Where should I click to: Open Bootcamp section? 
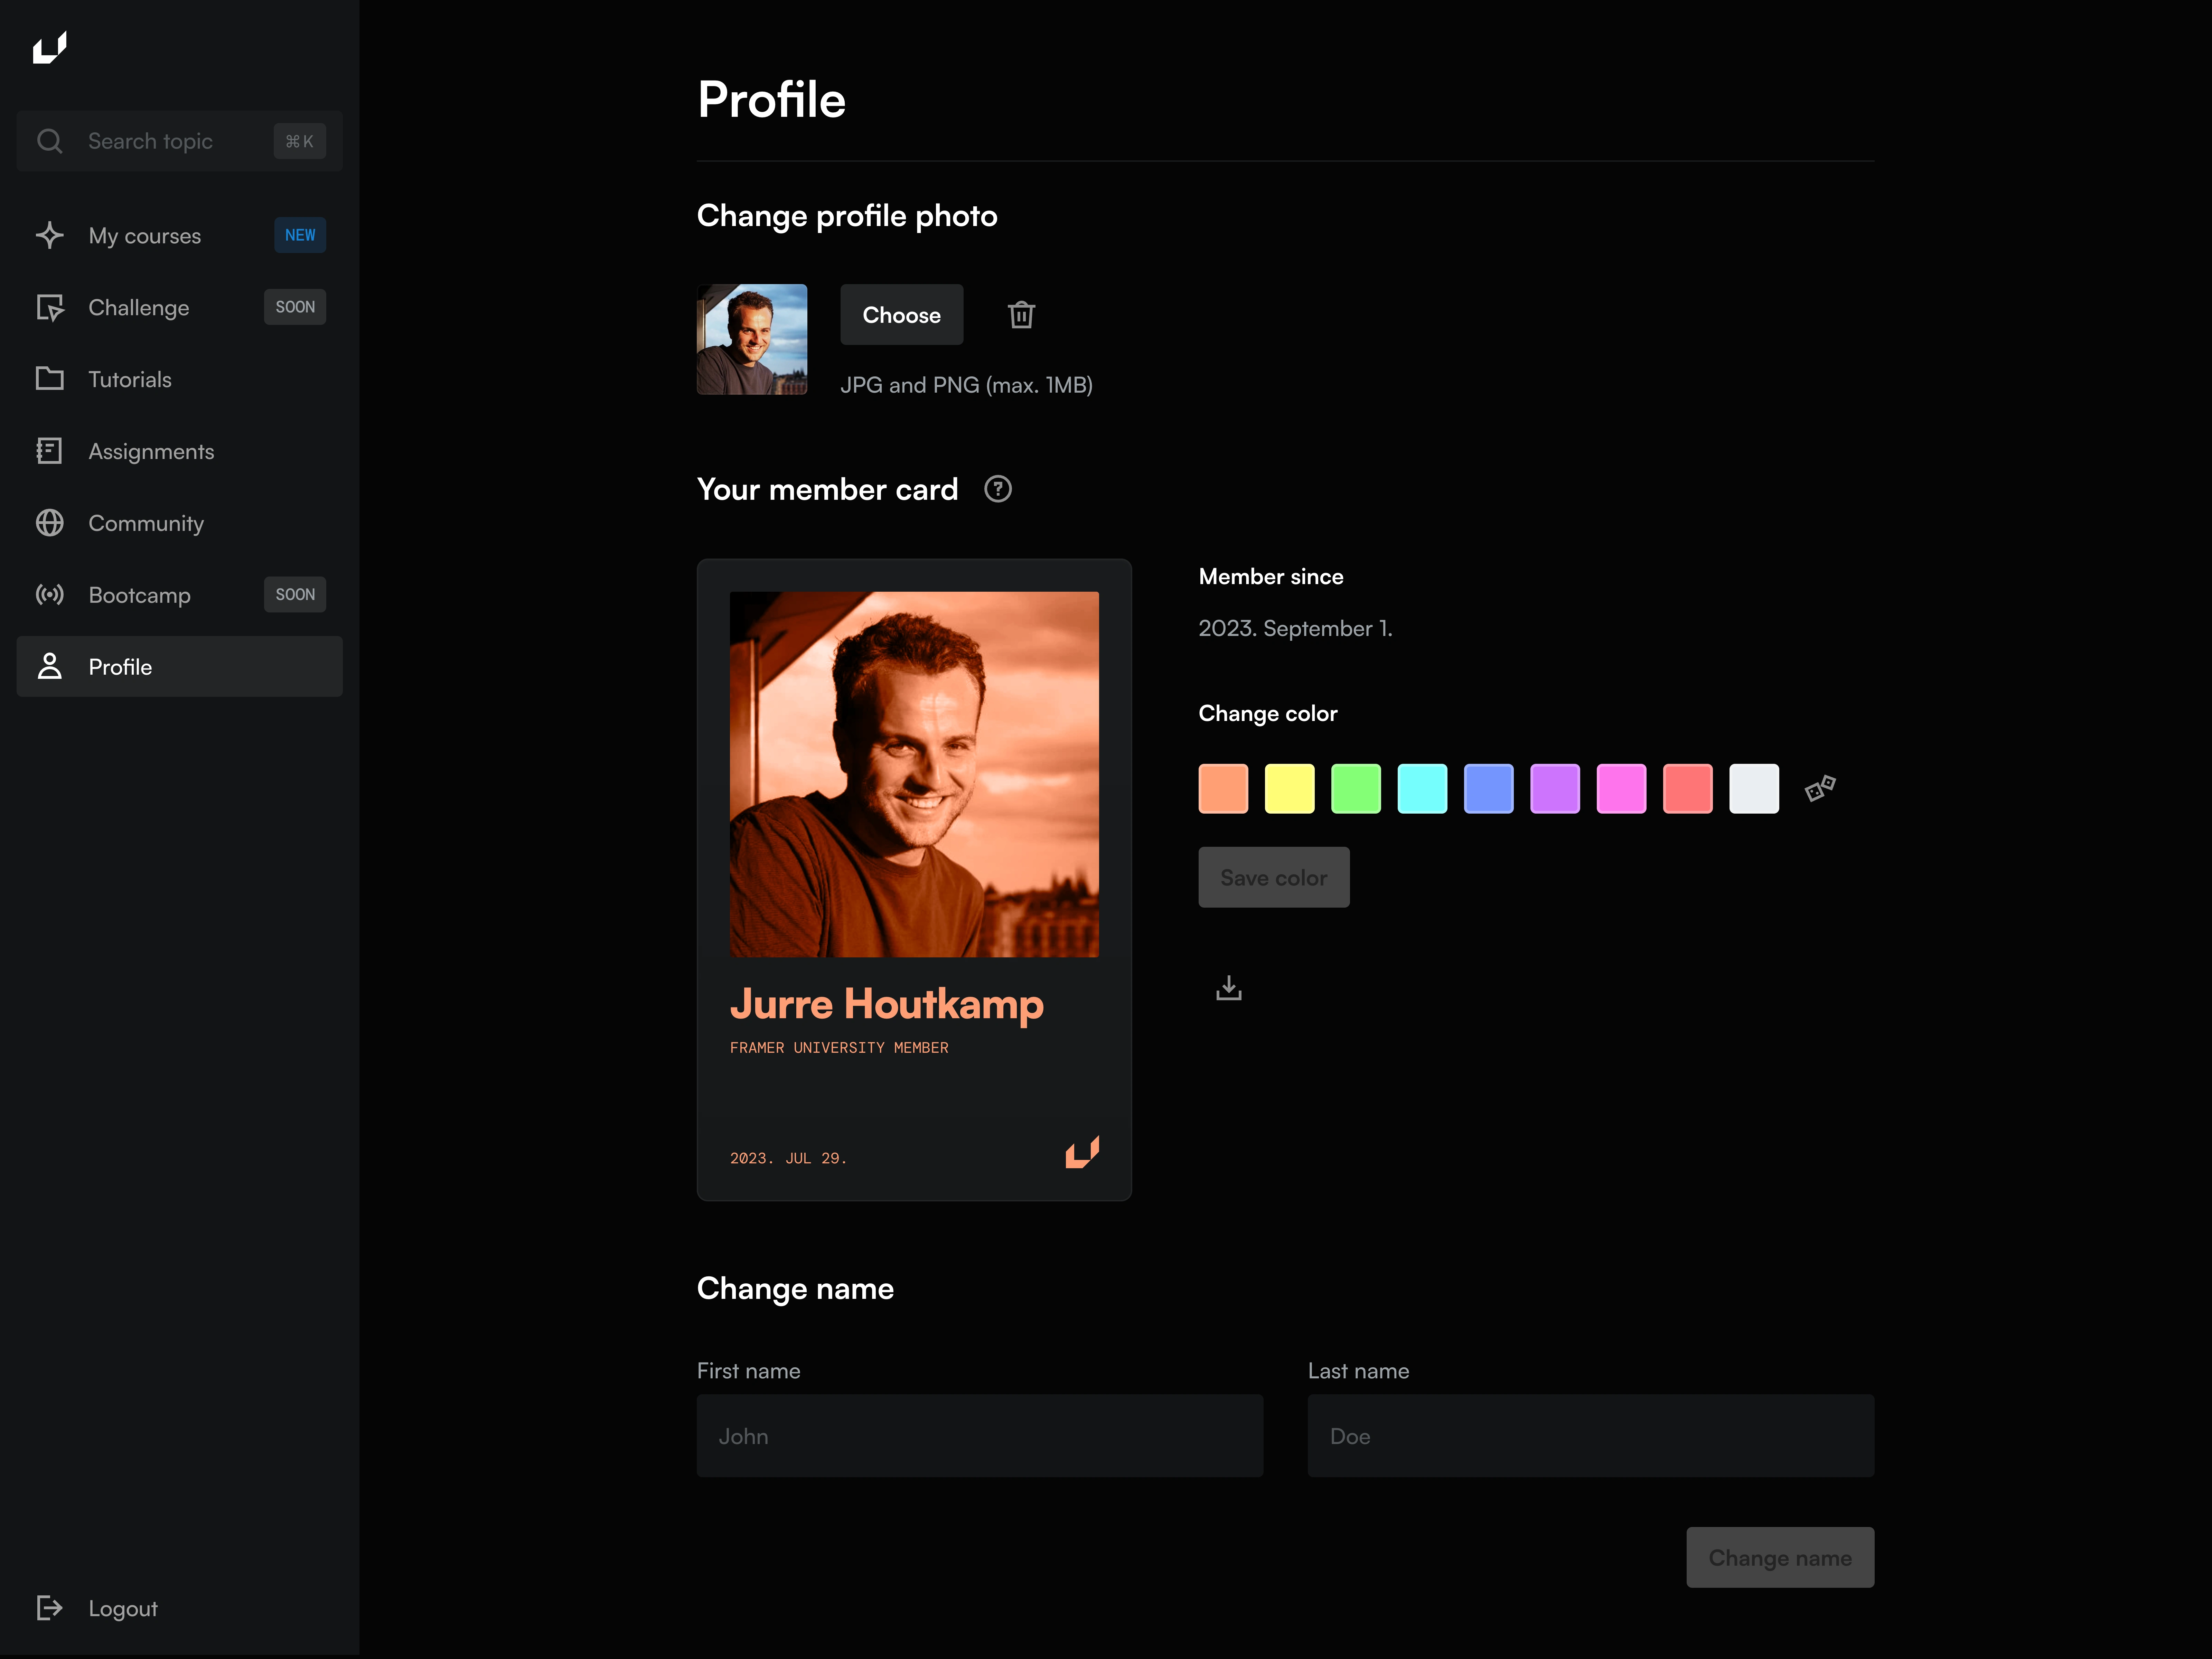[x=180, y=595]
